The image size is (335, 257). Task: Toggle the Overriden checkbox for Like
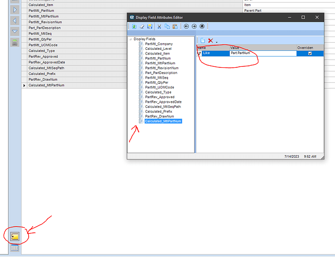click(x=310, y=53)
